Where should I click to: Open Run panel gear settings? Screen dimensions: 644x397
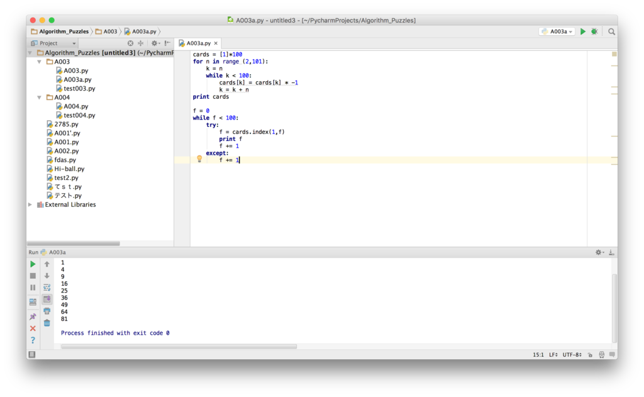click(x=599, y=252)
